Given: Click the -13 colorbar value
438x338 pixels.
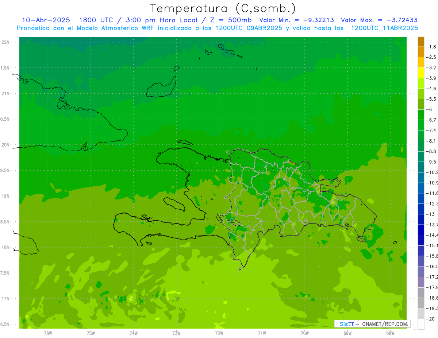Looking at the screenshot, I should click(x=430, y=214).
